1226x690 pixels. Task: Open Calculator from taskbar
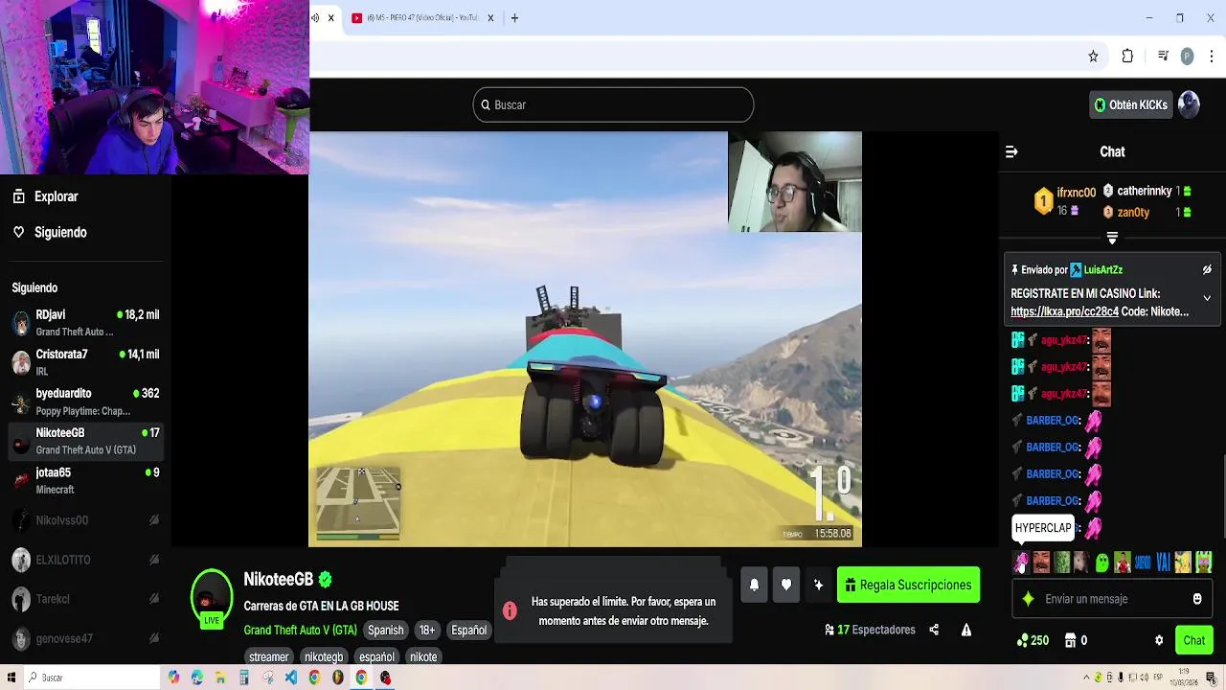click(244, 678)
